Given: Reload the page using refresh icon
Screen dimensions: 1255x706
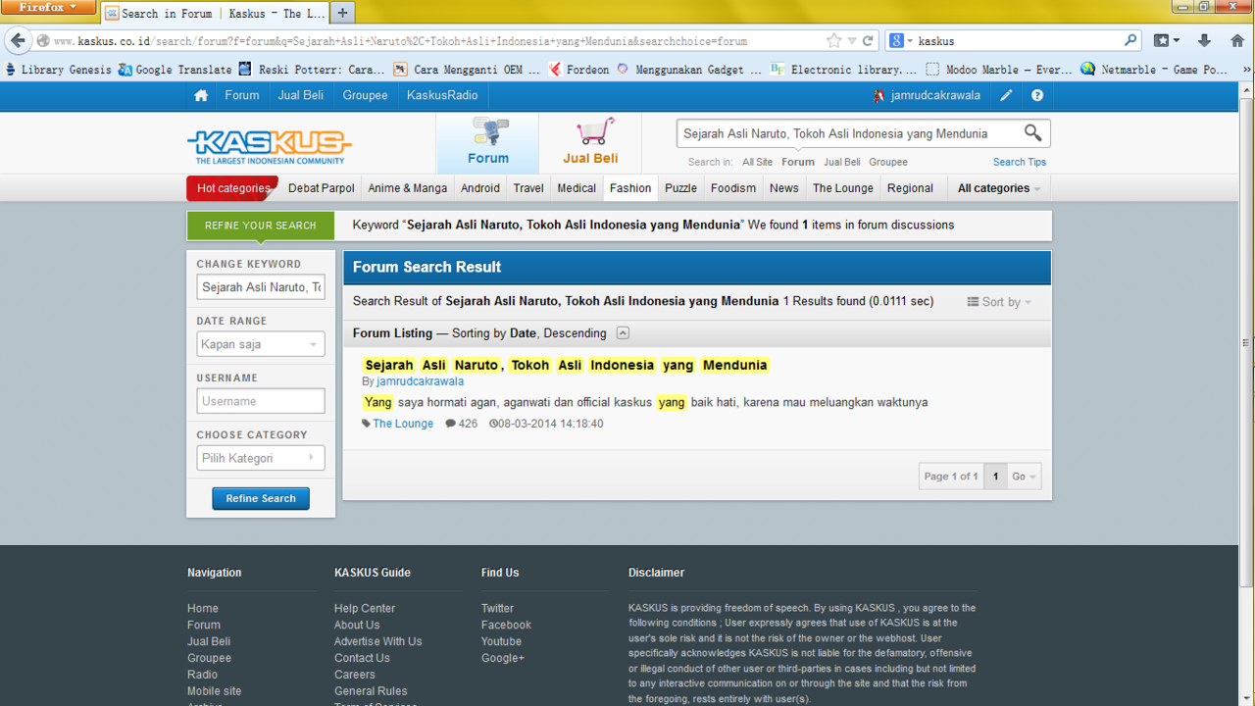Looking at the screenshot, I should [x=868, y=41].
